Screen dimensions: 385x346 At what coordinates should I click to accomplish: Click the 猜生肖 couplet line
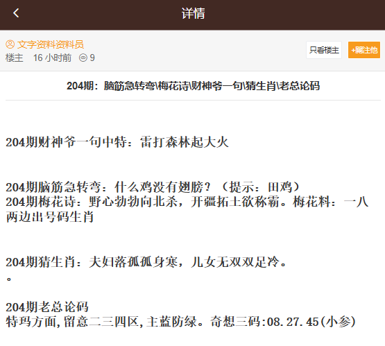click(146, 262)
